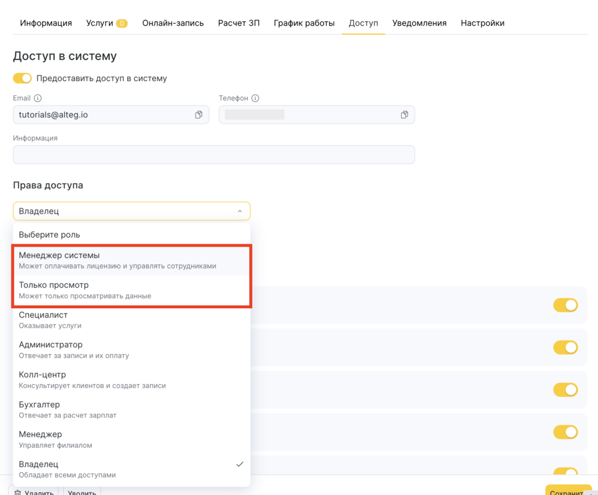Image resolution: width=598 pixels, height=495 pixels.
Task: Click info icon next to Email label
Action: (38, 99)
